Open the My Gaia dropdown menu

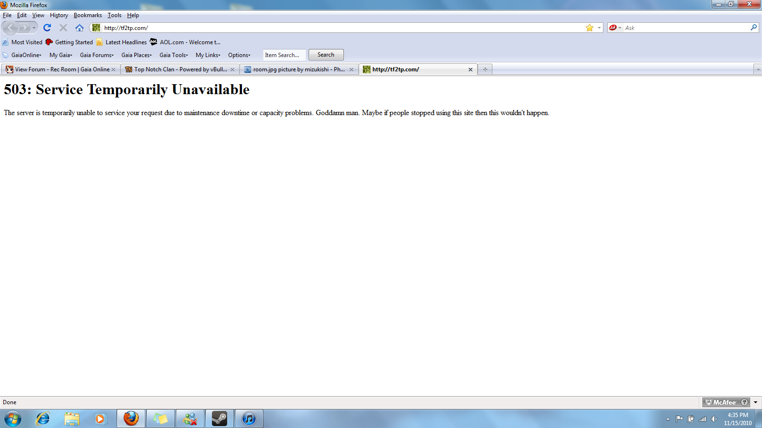click(x=60, y=55)
